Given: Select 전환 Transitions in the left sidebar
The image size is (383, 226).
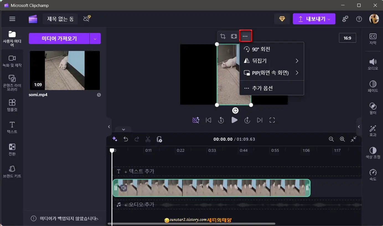Looking at the screenshot, I should pyautogui.click(x=12, y=150).
